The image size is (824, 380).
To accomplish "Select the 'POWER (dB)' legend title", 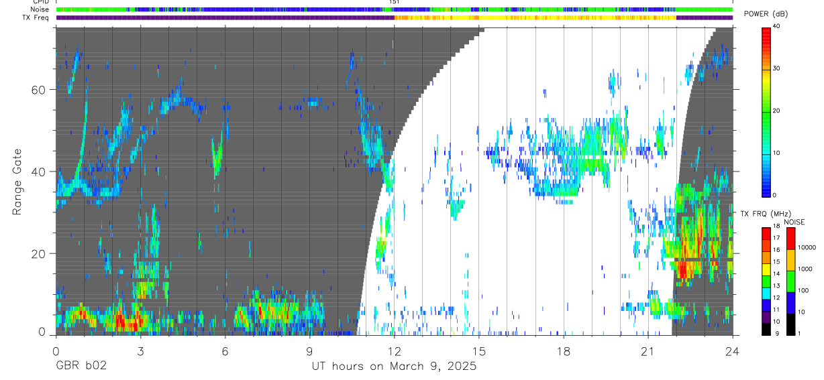I will click(x=768, y=14).
